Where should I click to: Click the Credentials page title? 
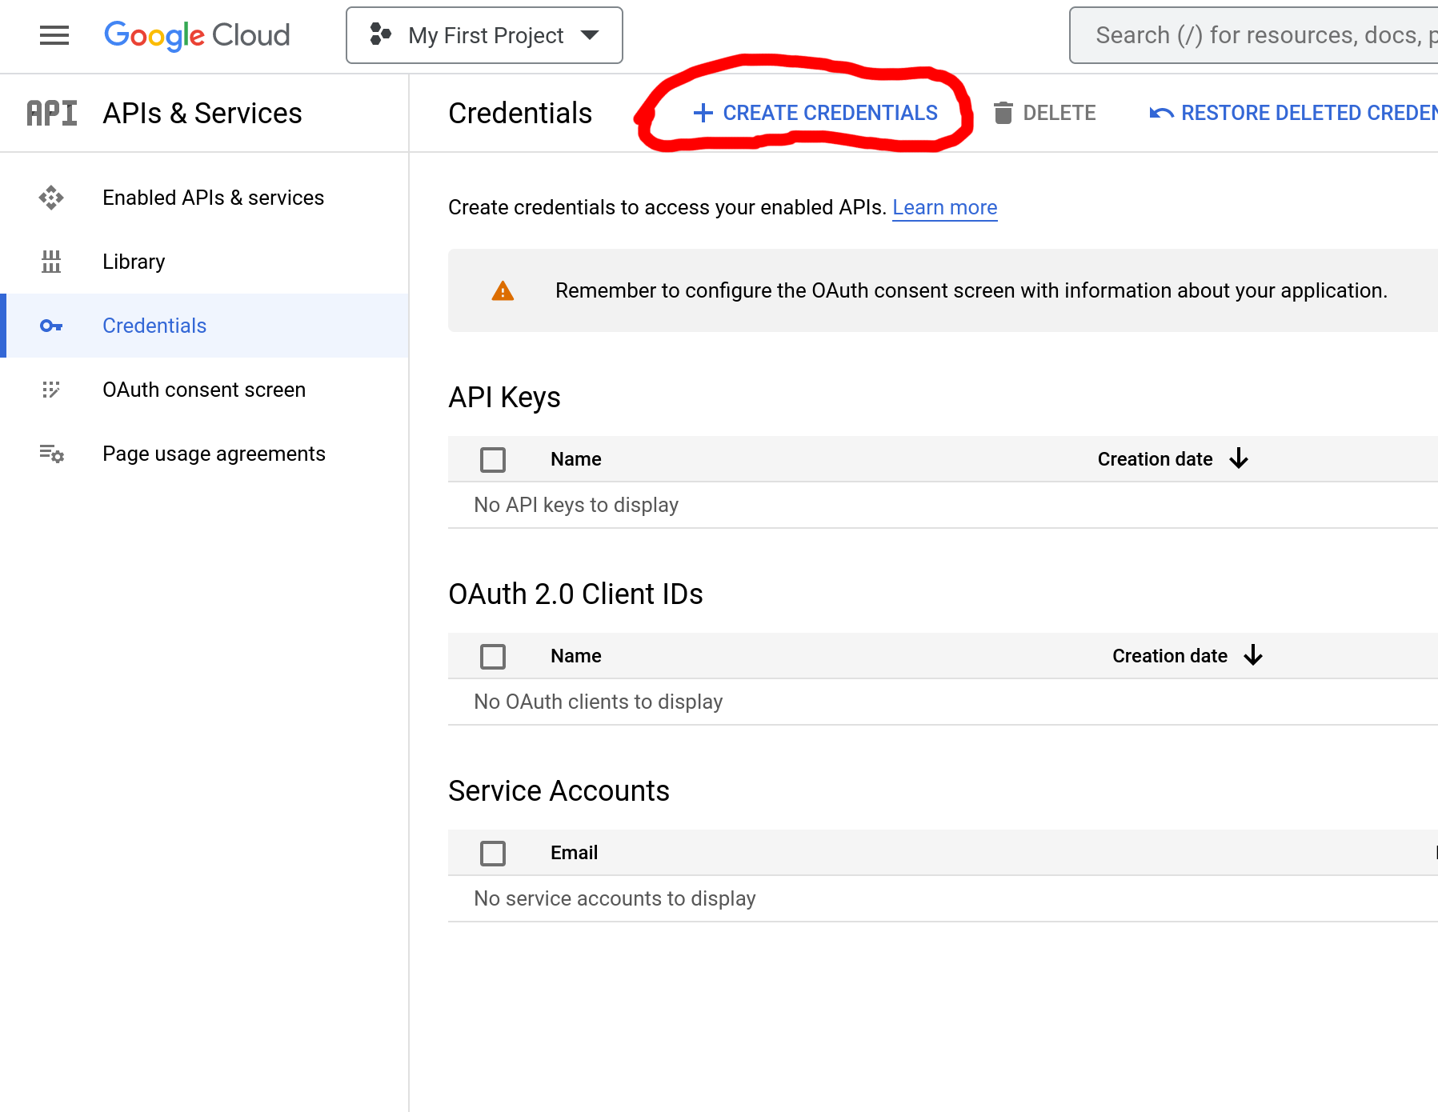point(520,114)
